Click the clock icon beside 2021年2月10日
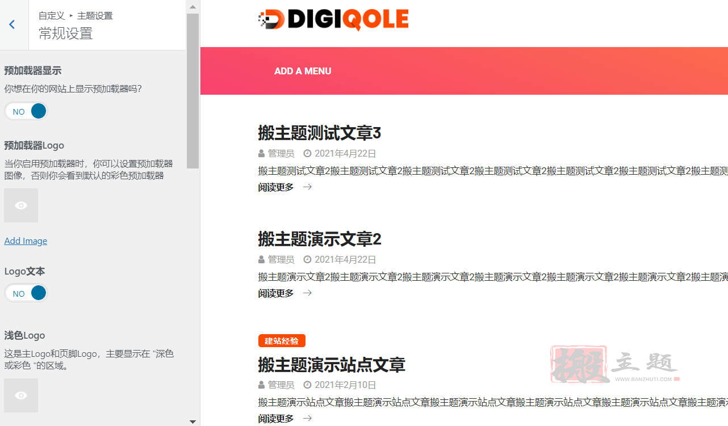This screenshot has height=426, width=728. (307, 385)
